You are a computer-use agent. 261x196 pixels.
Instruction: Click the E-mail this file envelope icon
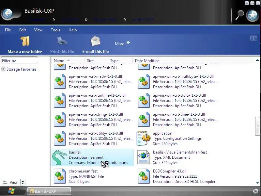tap(95, 41)
